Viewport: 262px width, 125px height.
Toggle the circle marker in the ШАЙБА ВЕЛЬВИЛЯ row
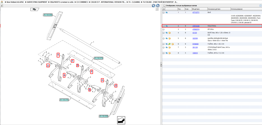coord(163,39)
